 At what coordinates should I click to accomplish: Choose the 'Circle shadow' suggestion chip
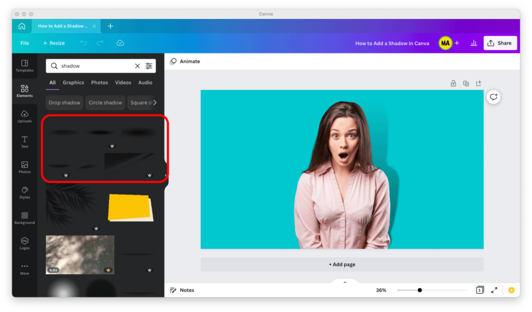tap(105, 102)
